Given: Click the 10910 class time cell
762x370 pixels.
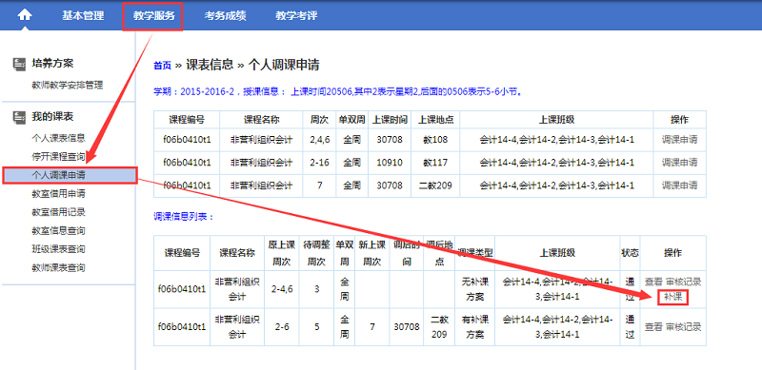Looking at the screenshot, I should click(x=390, y=163).
